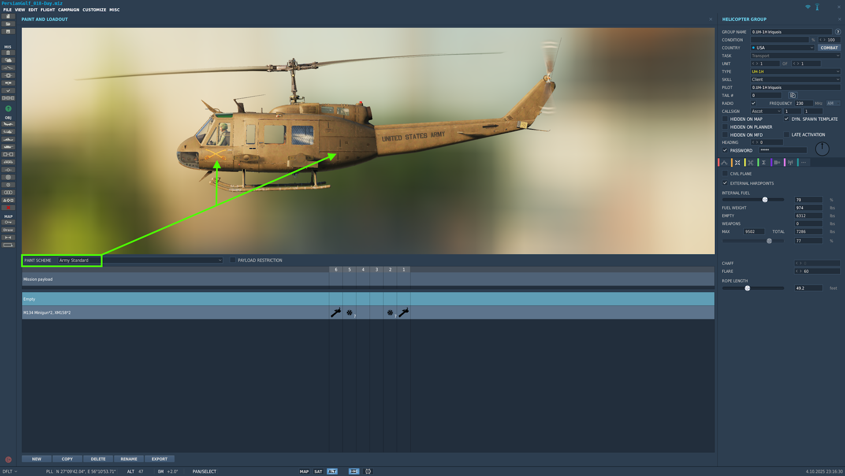Click the tail number copy icon
This screenshot has height=476, width=845.
coord(793,95)
